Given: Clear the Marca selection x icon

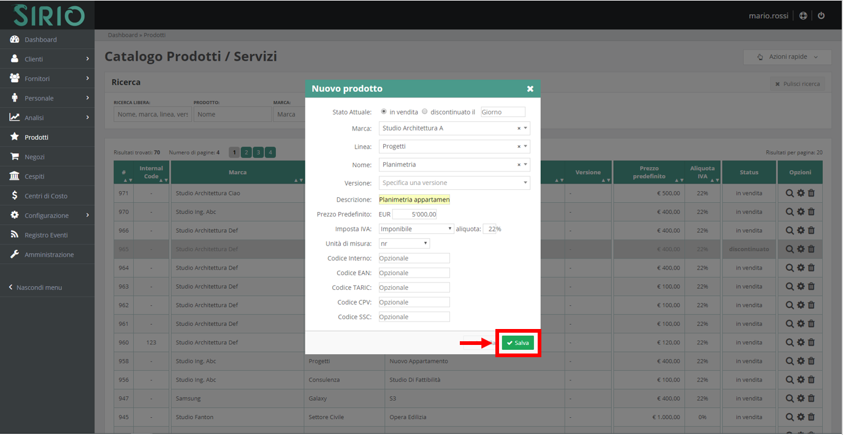Looking at the screenshot, I should (519, 129).
